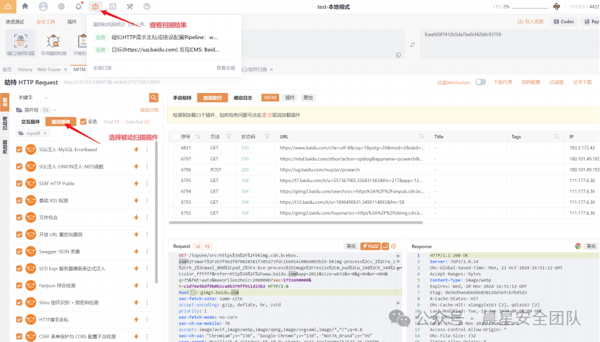
Task: Switch to 交互插件 tab
Action: pyautogui.click(x=30, y=122)
